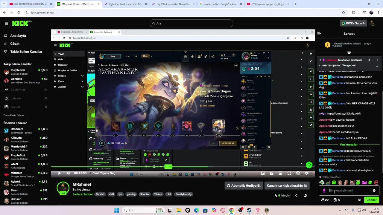
Task: Insert the red angry face emote
Action: [x=376, y=182]
